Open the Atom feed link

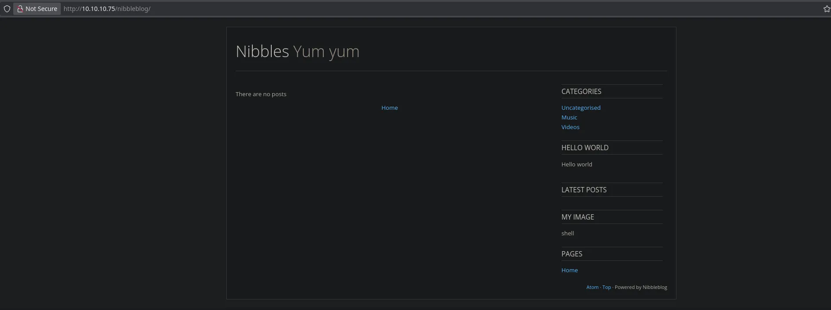(592, 287)
